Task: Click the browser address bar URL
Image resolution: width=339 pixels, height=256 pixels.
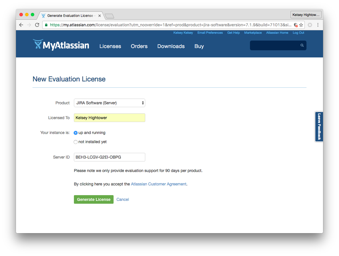Action: point(170,25)
